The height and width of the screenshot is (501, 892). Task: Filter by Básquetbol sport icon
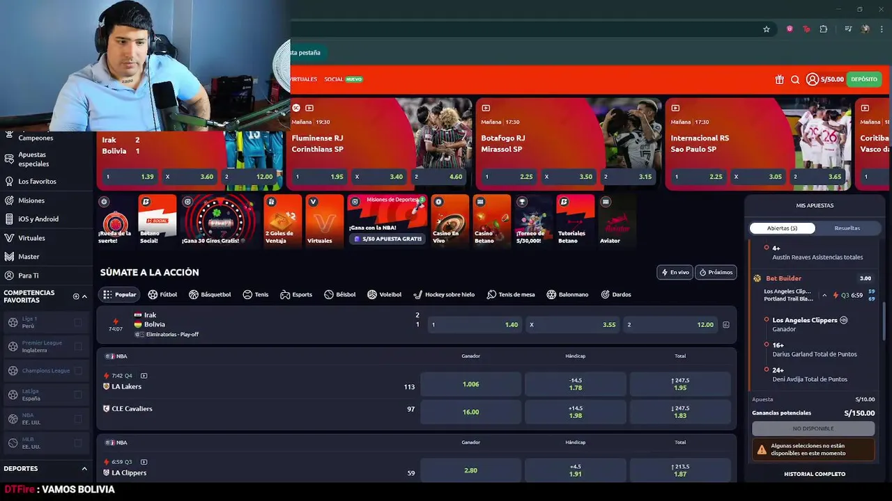pyautogui.click(x=209, y=294)
